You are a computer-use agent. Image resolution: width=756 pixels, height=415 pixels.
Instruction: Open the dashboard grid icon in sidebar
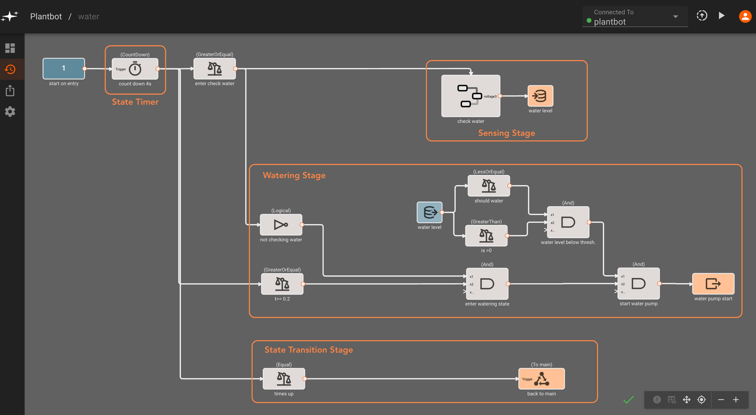click(10, 48)
